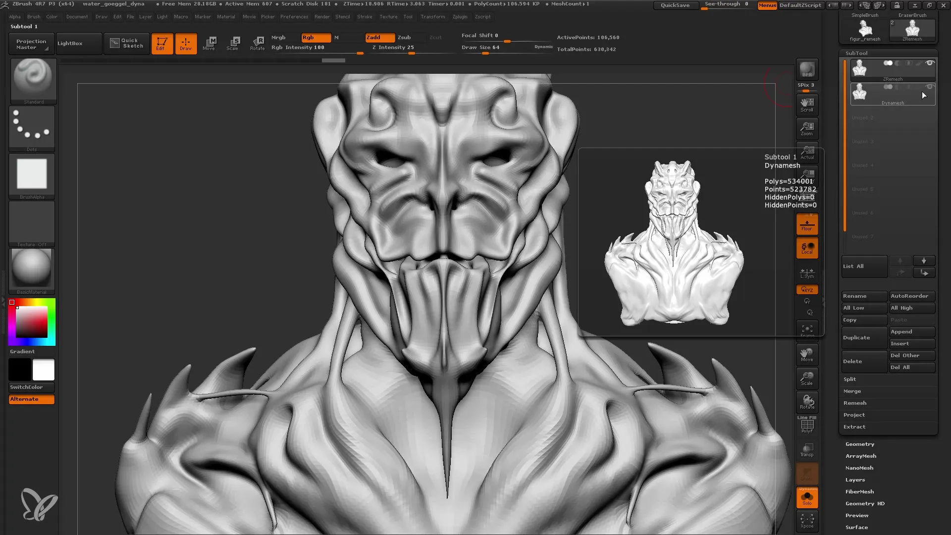Image resolution: width=951 pixels, height=535 pixels.
Task: Select the Scale tool in sidebar
Action: pos(807,377)
